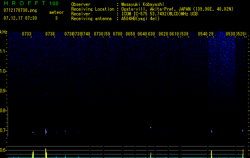
Task: Select the 0736 time marker
Action: (50, 34)
